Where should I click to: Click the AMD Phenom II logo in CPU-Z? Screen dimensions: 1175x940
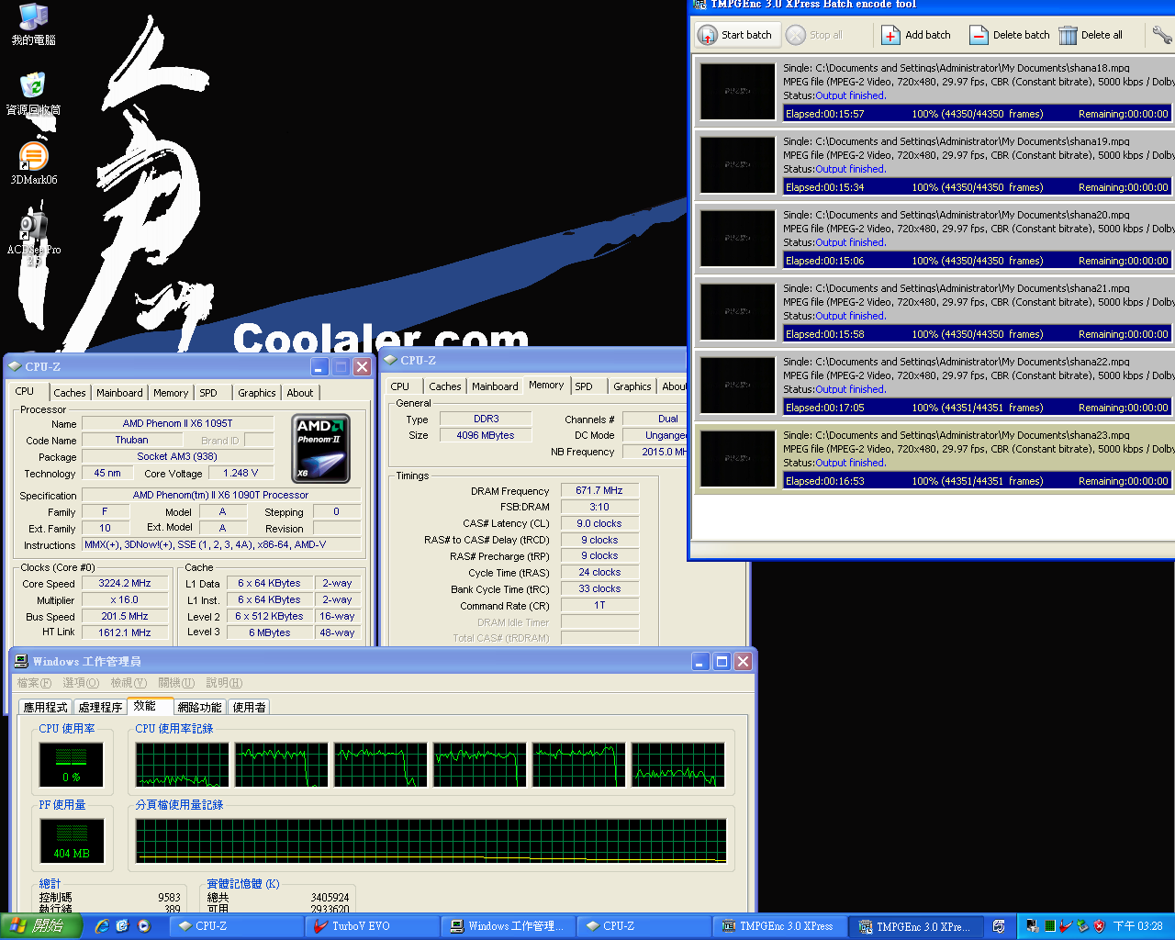320,449
